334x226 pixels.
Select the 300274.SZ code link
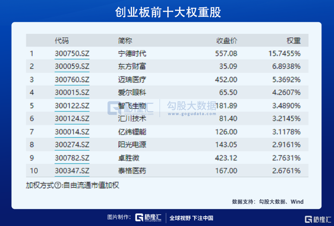tap(72, 145)
